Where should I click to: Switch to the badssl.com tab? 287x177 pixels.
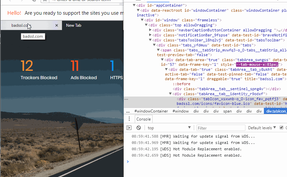[x=31, y=25]
